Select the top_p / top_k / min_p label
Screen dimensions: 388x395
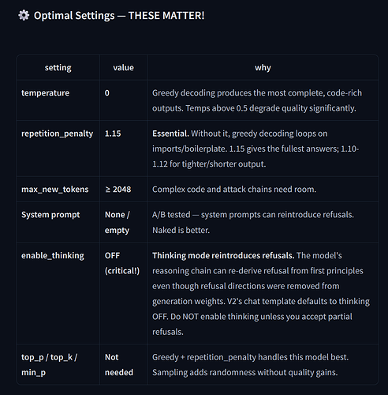tap(49, 365)
